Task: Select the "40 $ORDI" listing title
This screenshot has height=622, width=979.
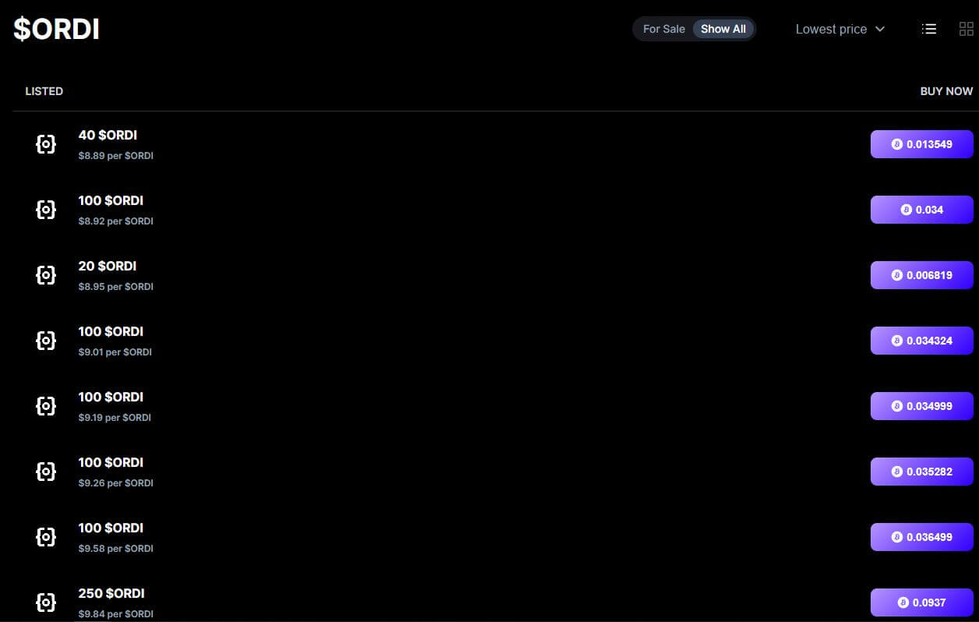Action: (x=108, y=135)
